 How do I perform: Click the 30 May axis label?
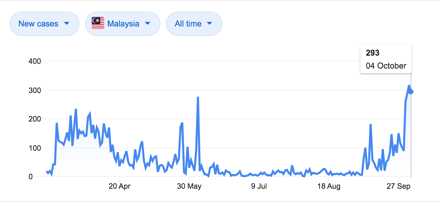tap(190, 186)
